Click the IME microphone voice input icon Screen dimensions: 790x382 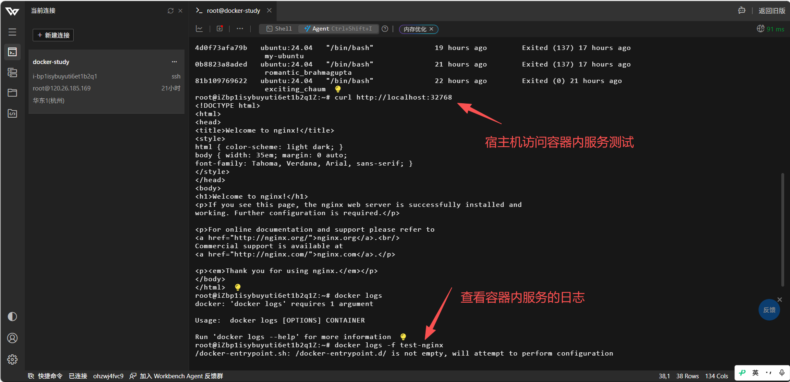tap(782, 373)
